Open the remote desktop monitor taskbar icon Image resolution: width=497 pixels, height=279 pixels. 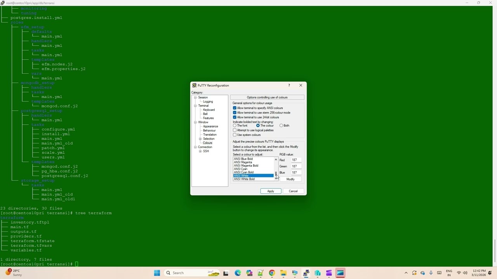(x=295, y=273)
